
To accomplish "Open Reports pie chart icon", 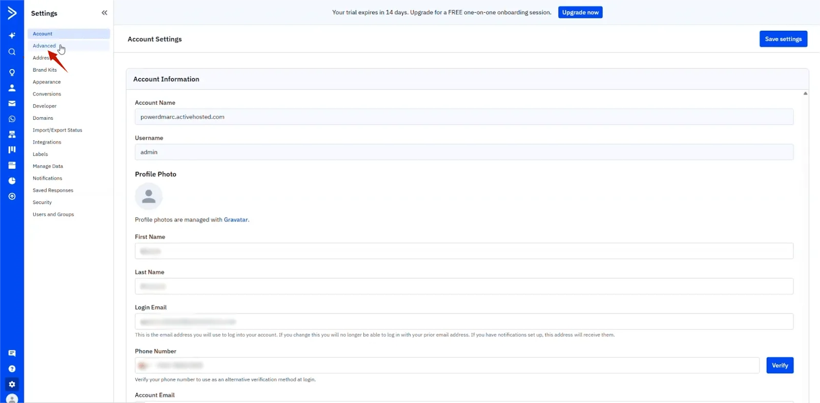I will tap(12, 181).
